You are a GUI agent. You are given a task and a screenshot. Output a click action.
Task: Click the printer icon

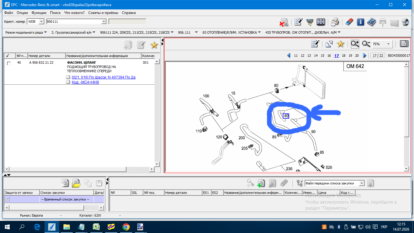pyautogui.click(x=335, y=22)
